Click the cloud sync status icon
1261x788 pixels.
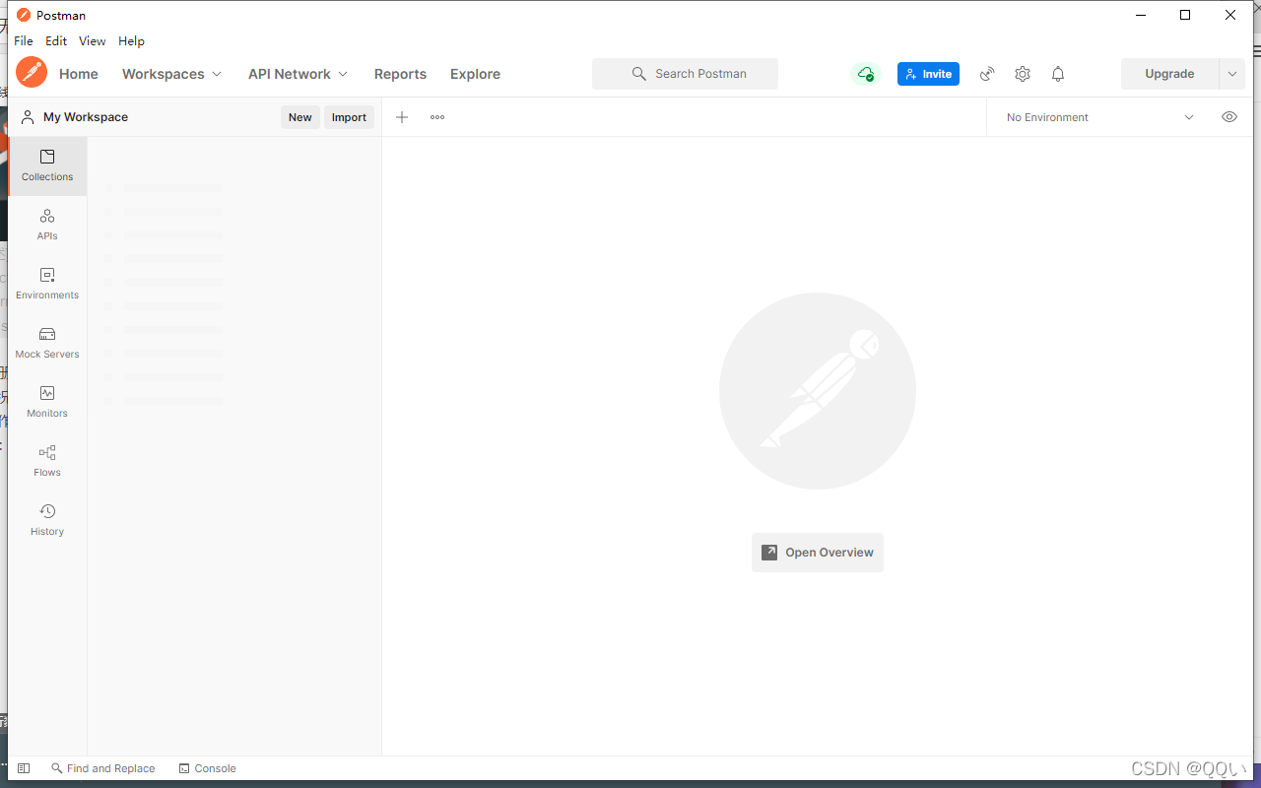coord(865,74)
